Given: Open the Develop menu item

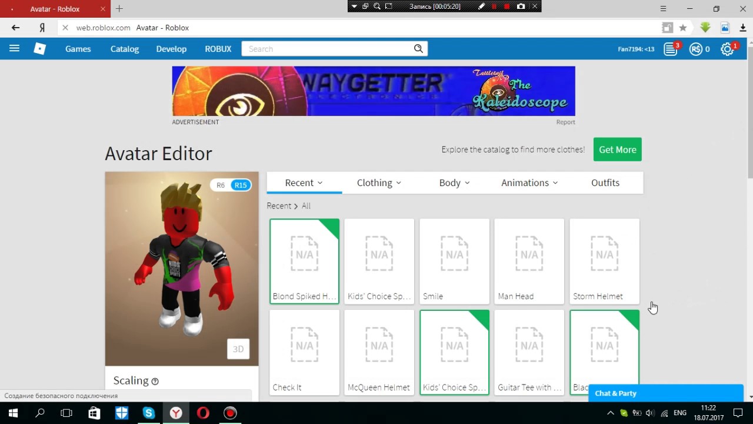Looking at the screenshot, I should click(171, 49).
